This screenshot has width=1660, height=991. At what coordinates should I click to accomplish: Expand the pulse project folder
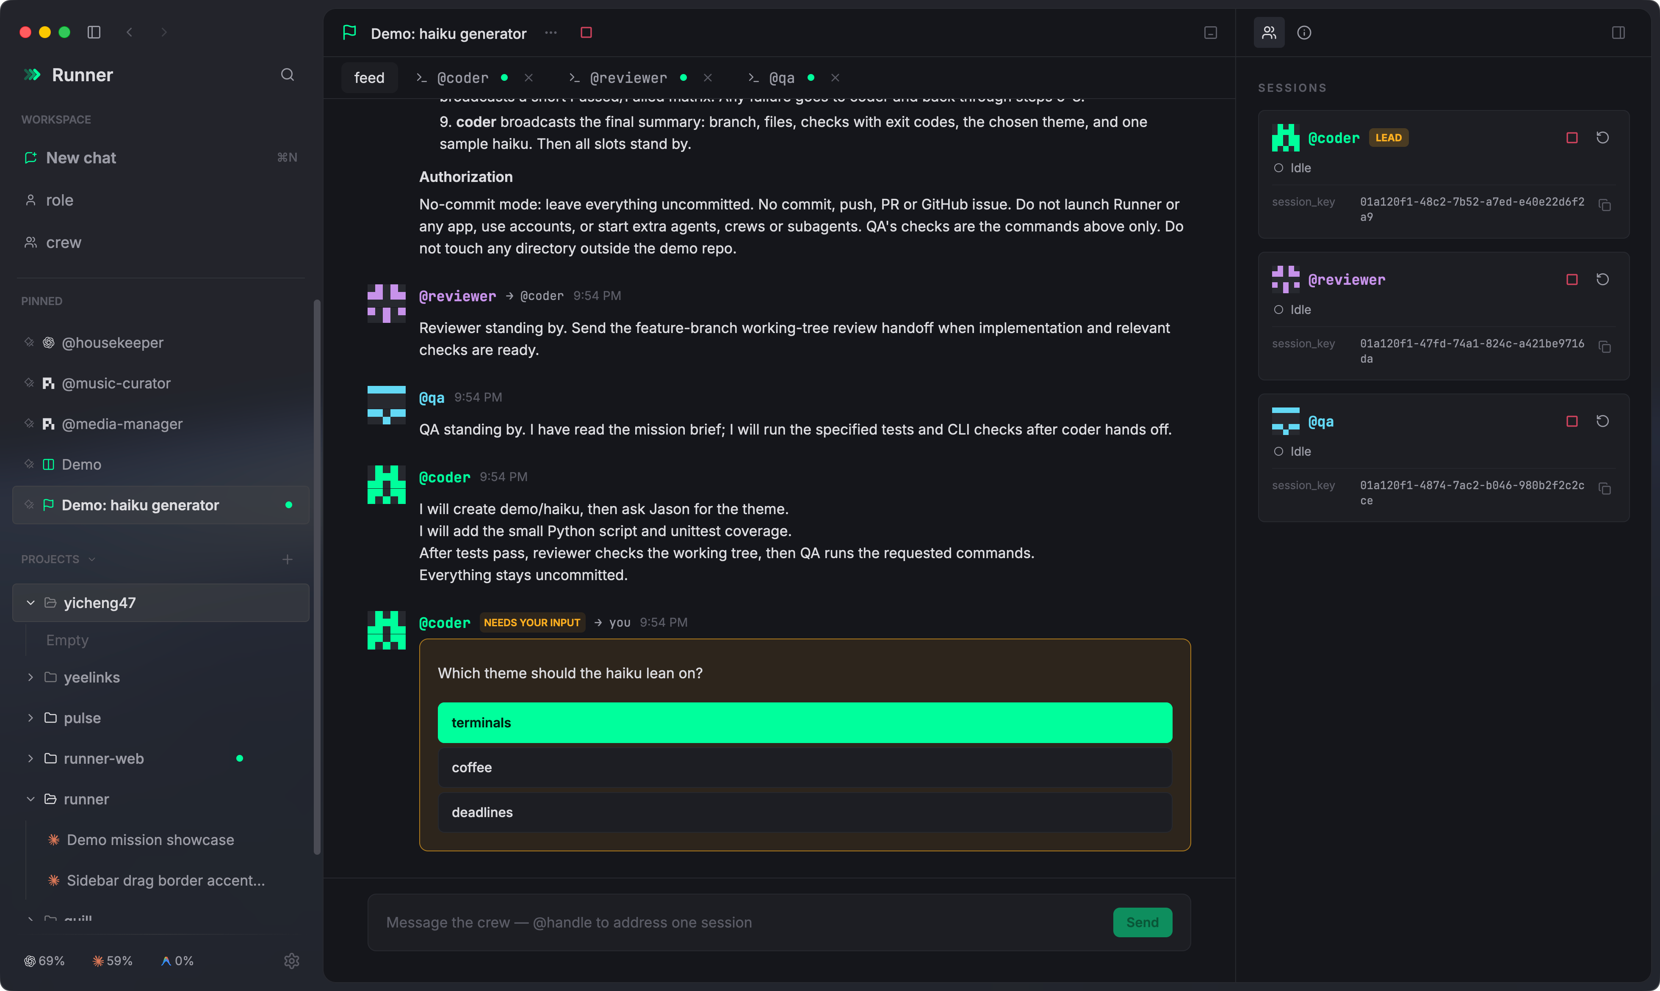(30, 718)
